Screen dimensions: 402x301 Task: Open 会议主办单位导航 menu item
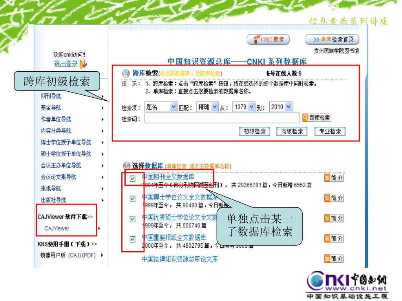pos(61,165)
